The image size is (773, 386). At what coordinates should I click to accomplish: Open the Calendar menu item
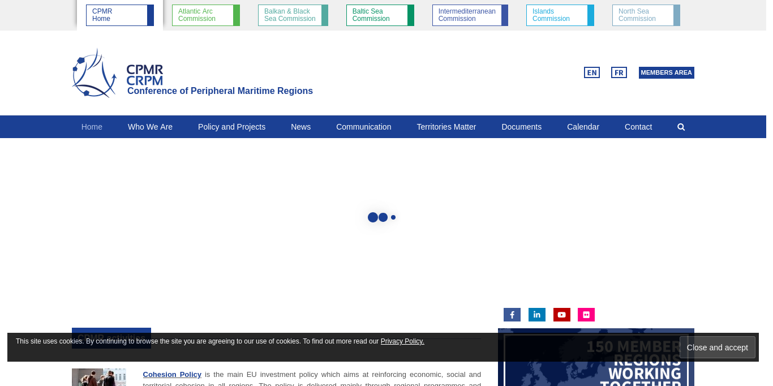tap(583, 127)
